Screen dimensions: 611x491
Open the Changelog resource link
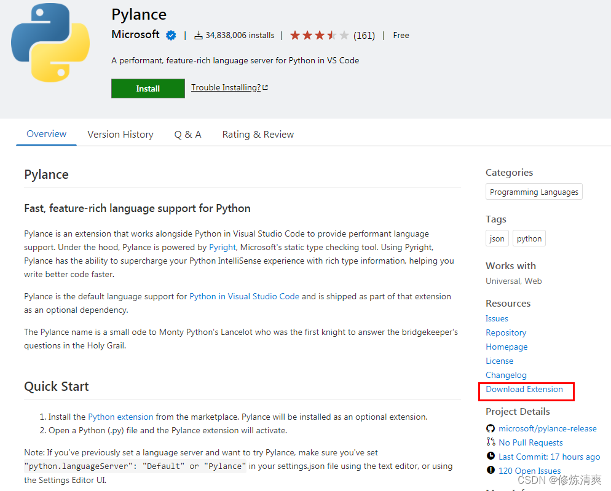coord(506,375)
